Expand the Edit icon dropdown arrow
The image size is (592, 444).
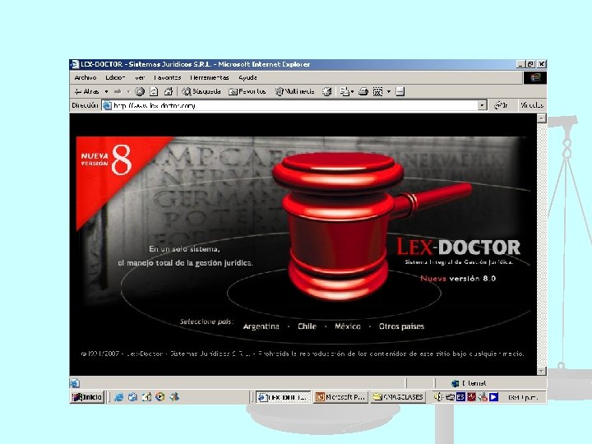(388, 91)
